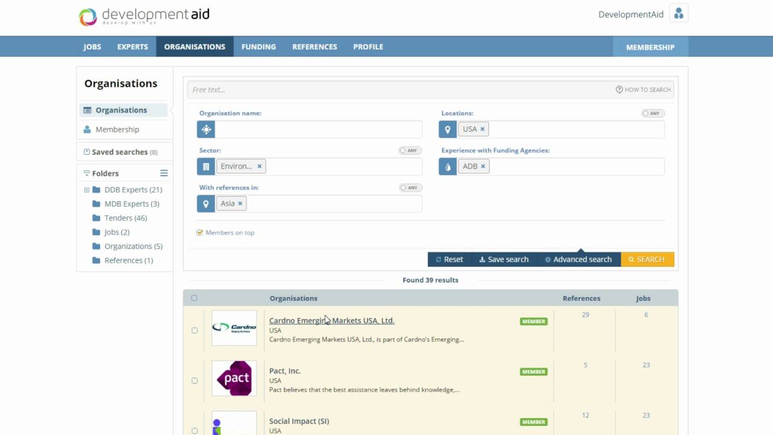Open Advanced search
This screenshot has width=773, height=435.
tap(579, 259)
